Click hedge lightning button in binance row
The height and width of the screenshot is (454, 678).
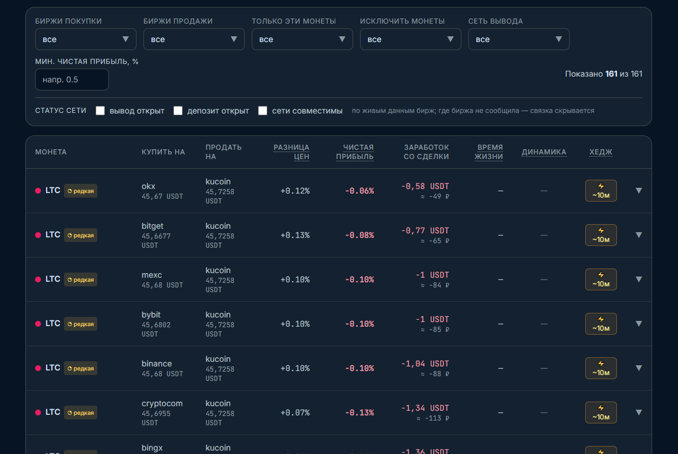(601, 368)
